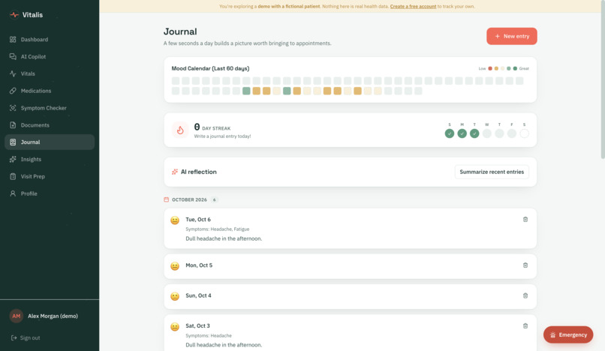Click the Alex Morgan (demo) name

tap(53, 316)
